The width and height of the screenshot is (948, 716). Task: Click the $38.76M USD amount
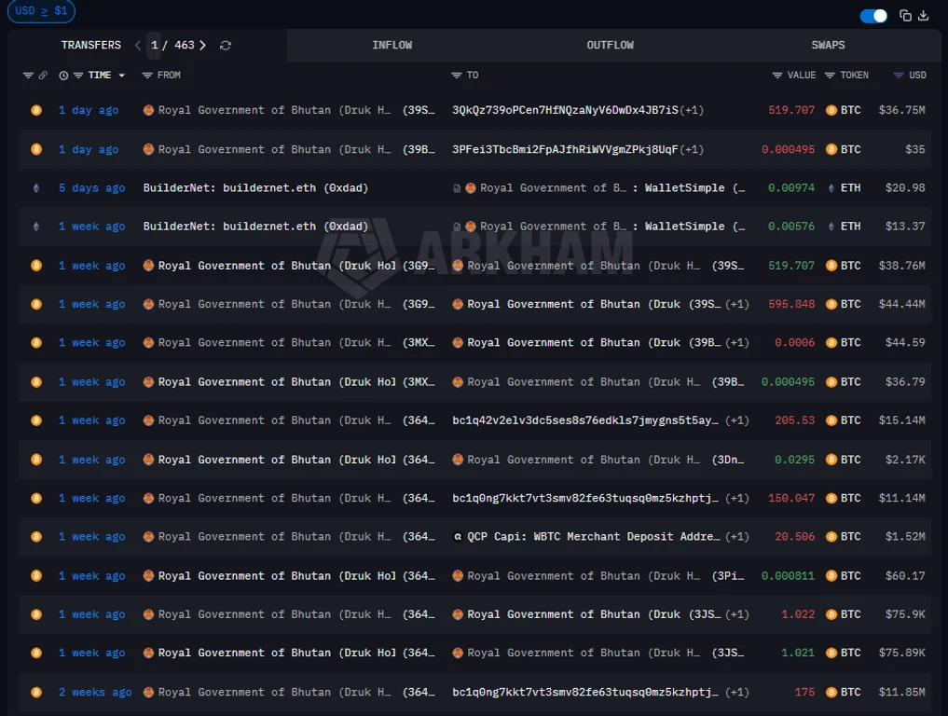[901, 266]
